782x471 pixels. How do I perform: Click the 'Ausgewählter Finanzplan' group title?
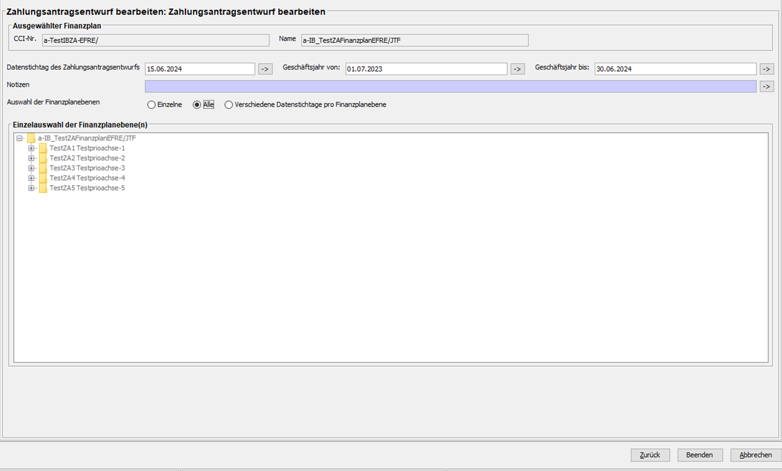click(57, 26)
